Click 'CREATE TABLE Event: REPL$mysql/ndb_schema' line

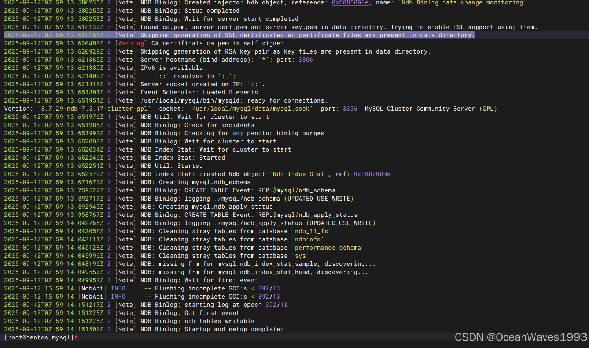click(170, 190)
